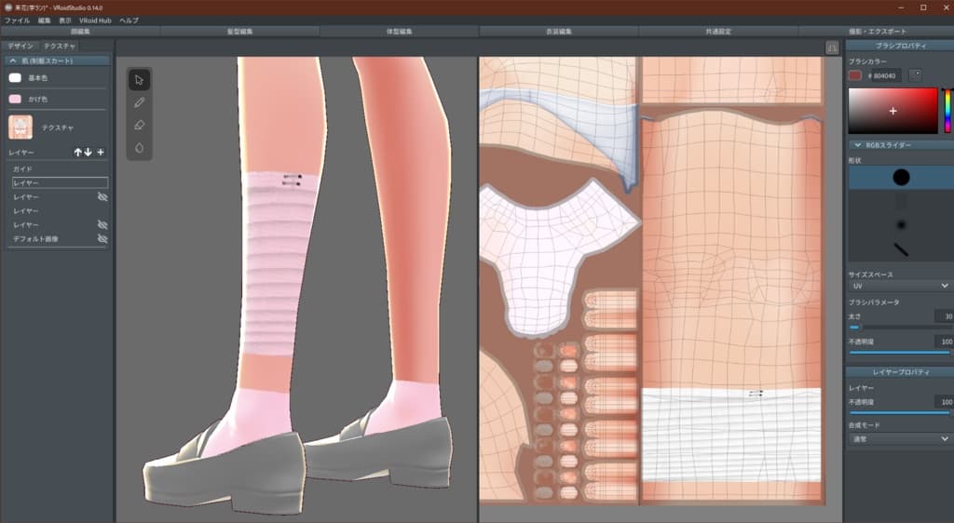Toggle visibility of the layer above デフォルト画像
954x523 pixels.
tap(102, 225)
